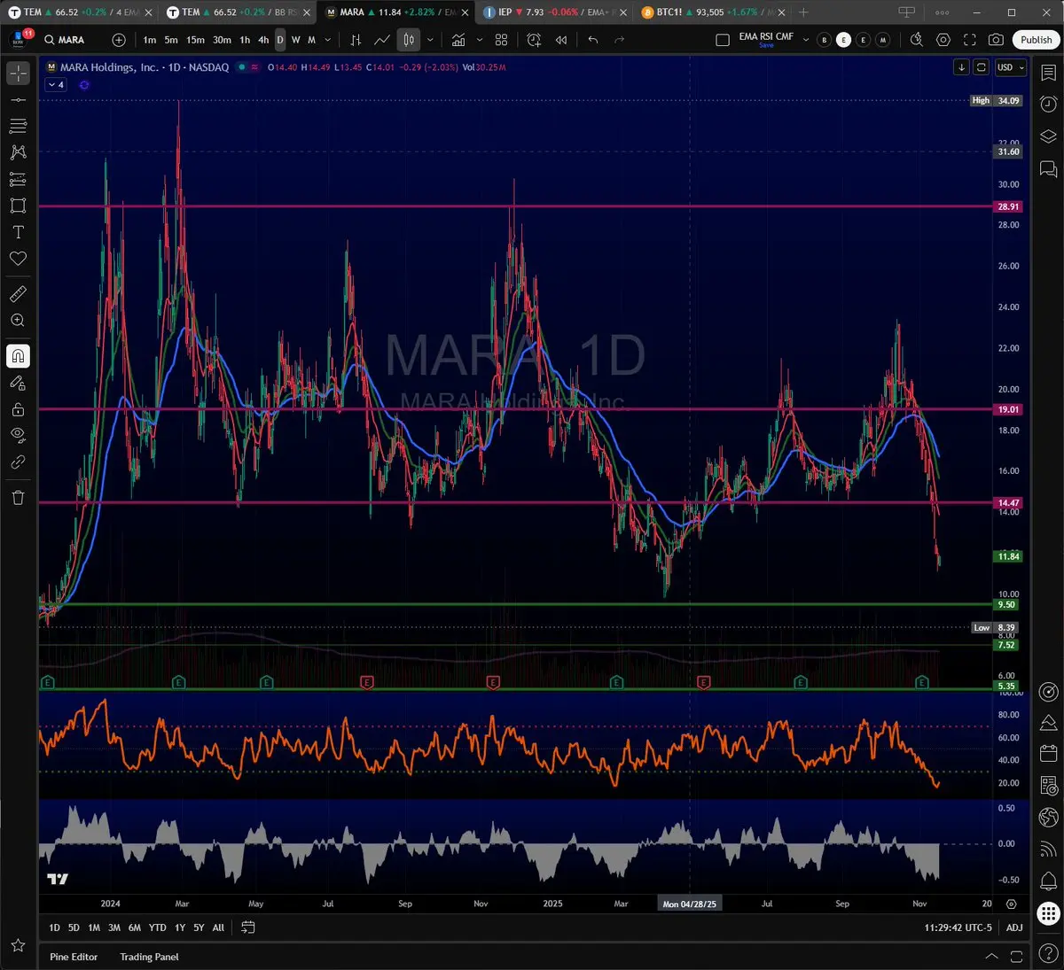Image resolution: width=1064 pixels, height=970 pixels.
Task: Start bar Replay mode
Action: (x=561, y=40)
